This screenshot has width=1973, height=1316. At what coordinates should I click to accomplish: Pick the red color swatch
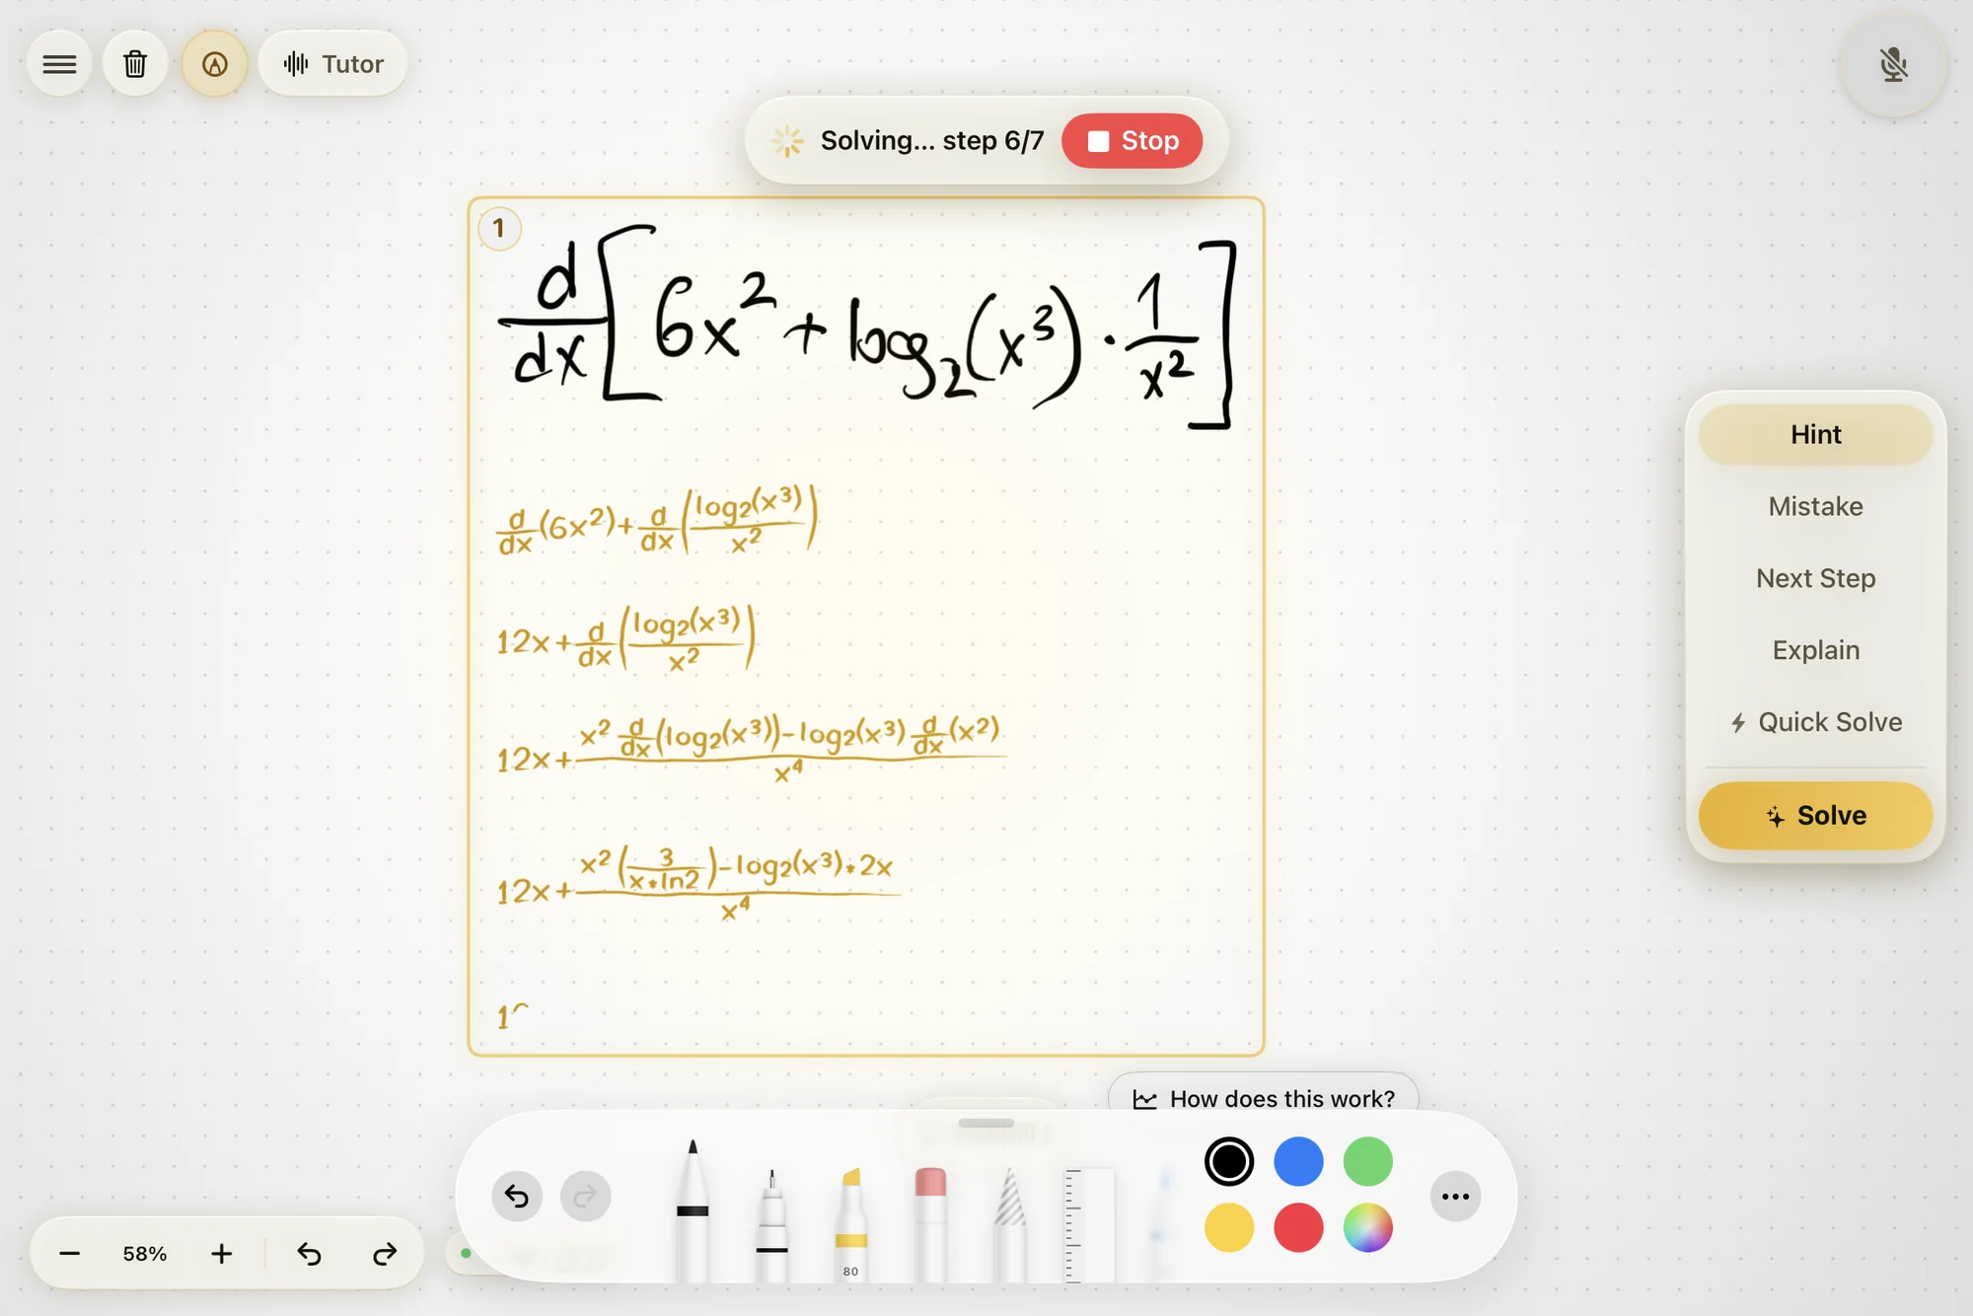(1298, 1228)
